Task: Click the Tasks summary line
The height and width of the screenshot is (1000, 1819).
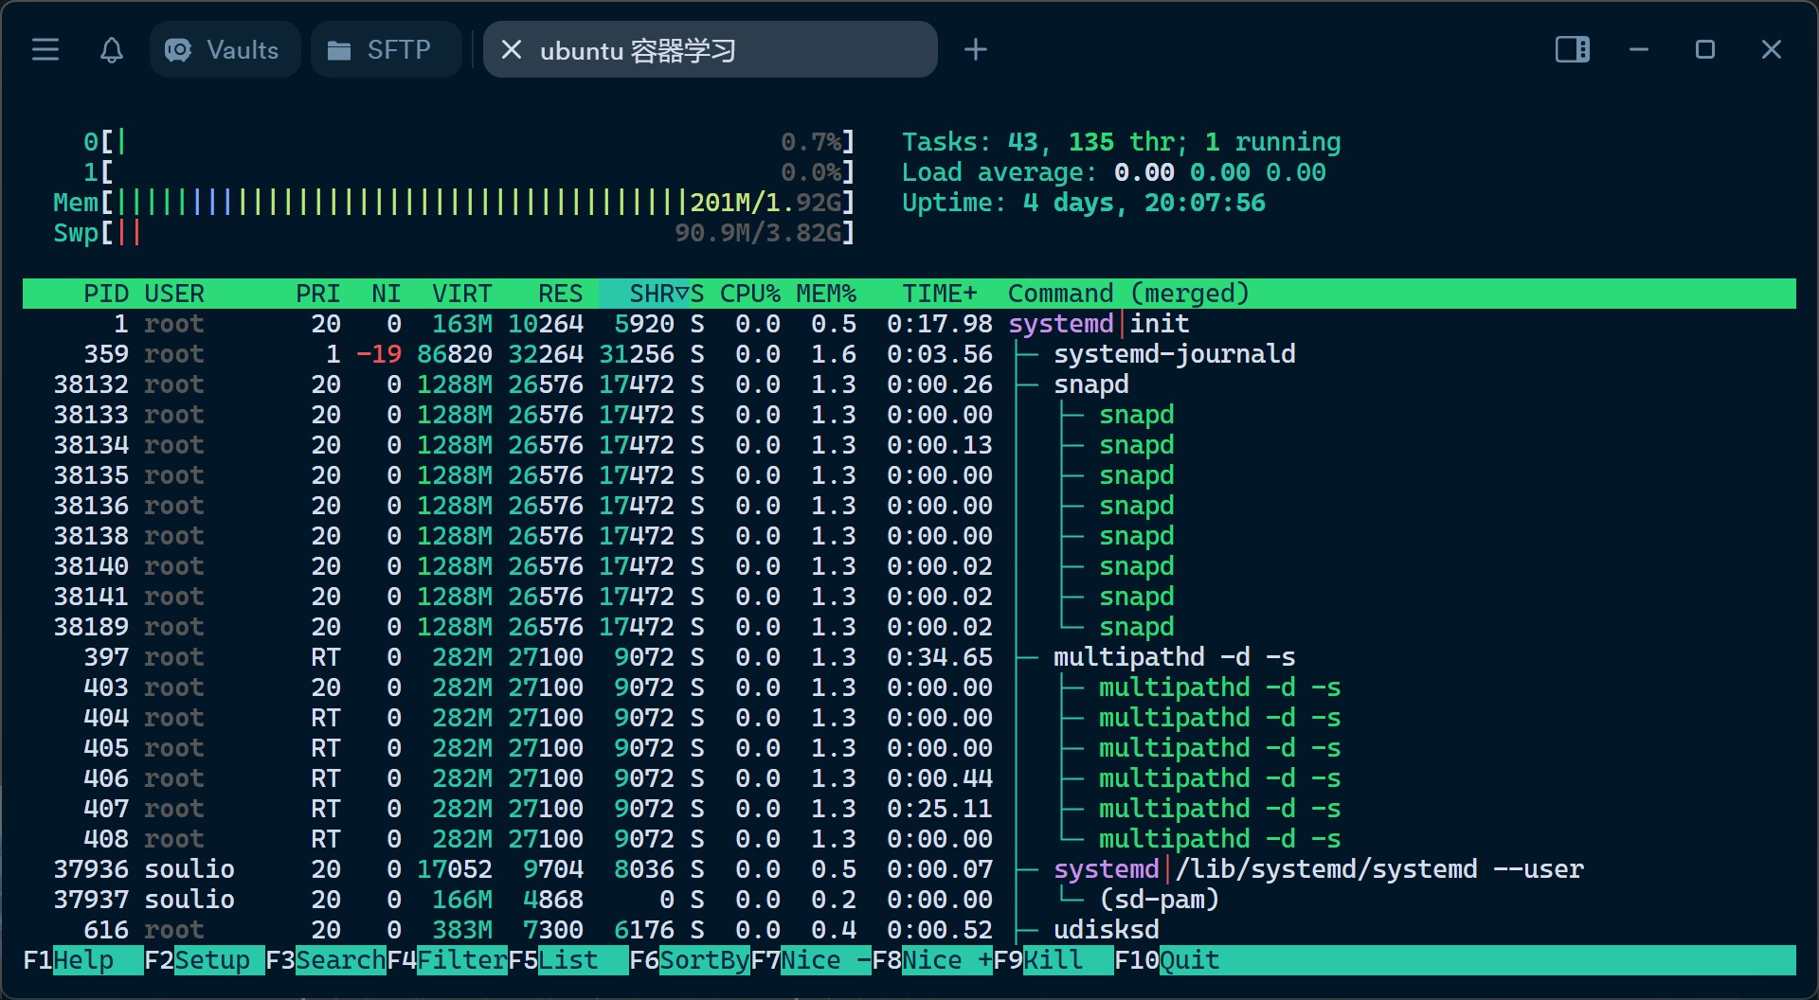Action: (1122, 142)
